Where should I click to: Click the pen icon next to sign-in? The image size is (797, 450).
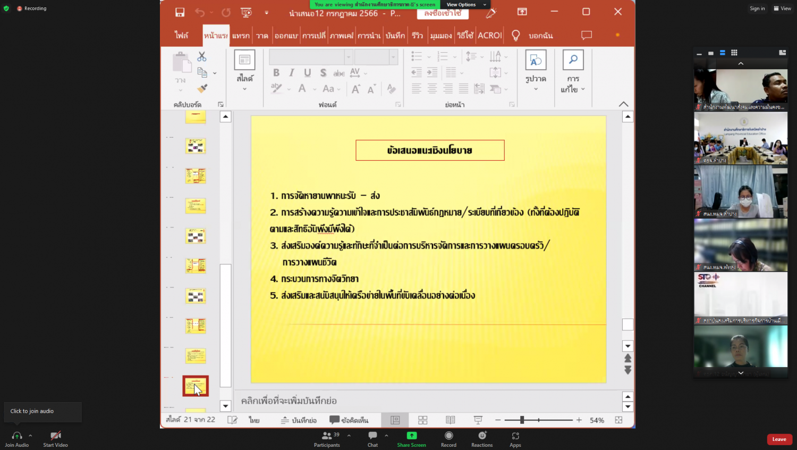click(490, 12)
